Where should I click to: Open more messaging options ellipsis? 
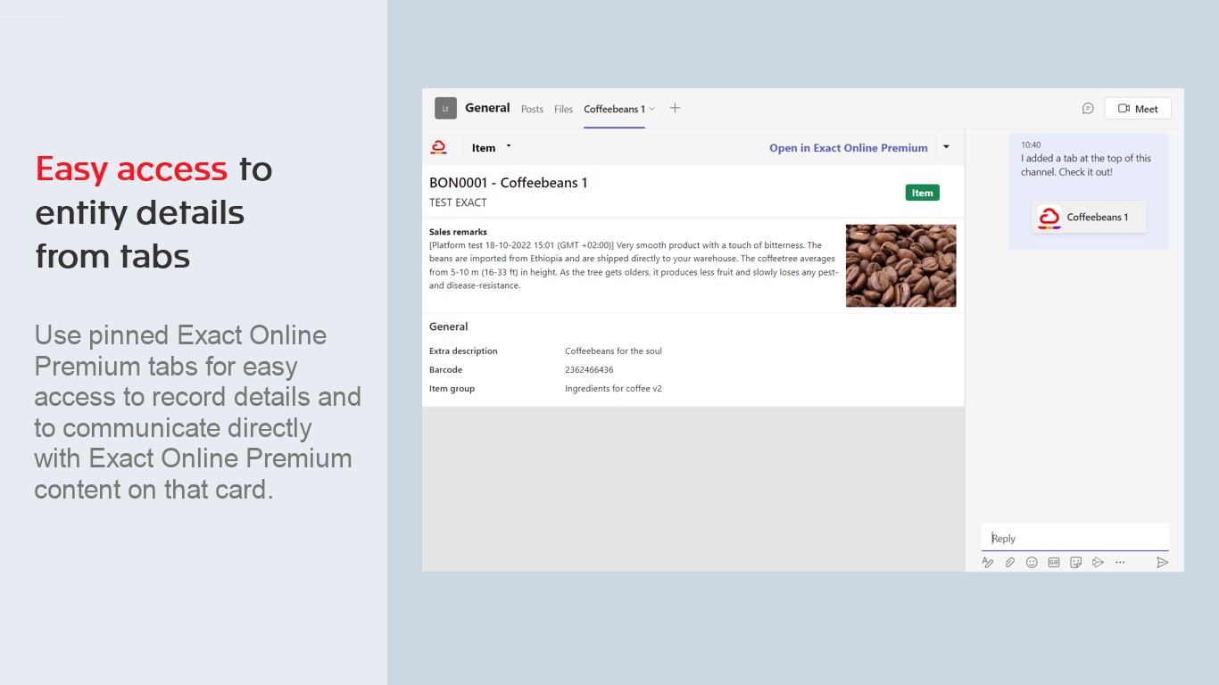pyautogui.click(x=1120, y=563)
